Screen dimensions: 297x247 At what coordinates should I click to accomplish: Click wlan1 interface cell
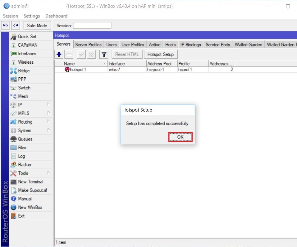click(127, 70)
